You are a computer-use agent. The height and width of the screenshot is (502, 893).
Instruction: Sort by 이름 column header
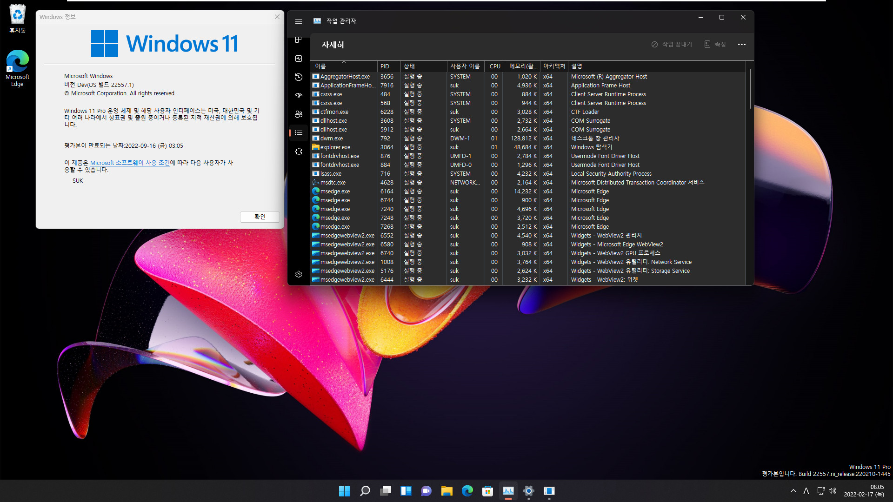(x=344, y=66)
